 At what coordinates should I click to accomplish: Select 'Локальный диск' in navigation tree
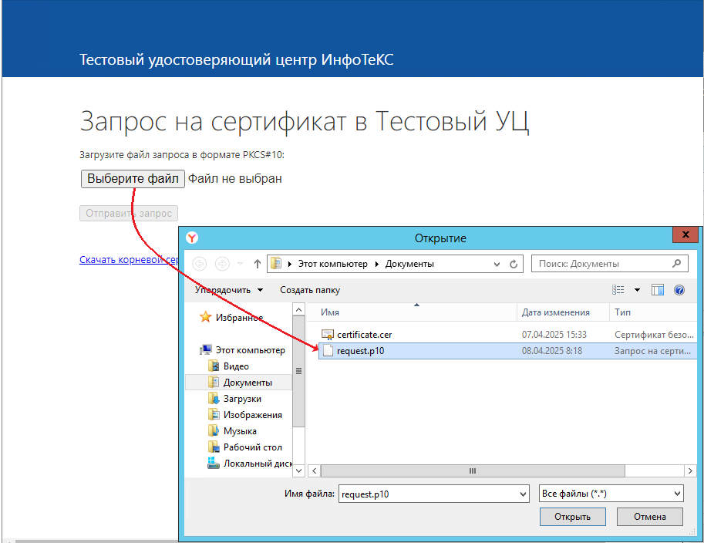pyautogui.click(x=258, y=463)
